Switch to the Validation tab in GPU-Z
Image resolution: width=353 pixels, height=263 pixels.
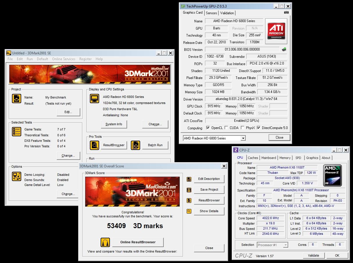click(x=227, y=13)
